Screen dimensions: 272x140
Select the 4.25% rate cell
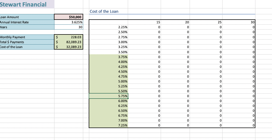109,67
